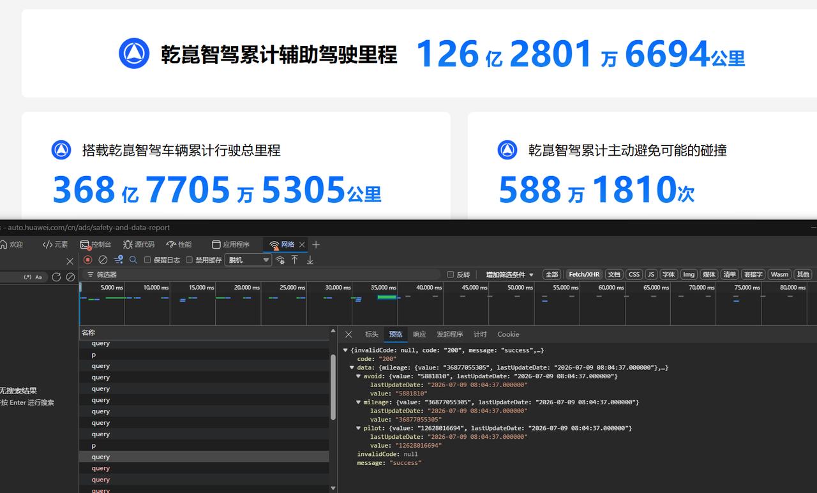Switch to the Sources (源代码) panel
Viewport: 817px width, 493px height.
click(x=139, y=244)
